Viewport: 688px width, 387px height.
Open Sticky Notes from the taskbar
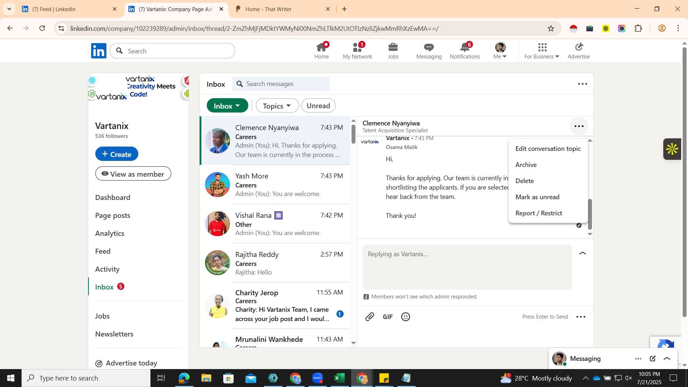384,378
